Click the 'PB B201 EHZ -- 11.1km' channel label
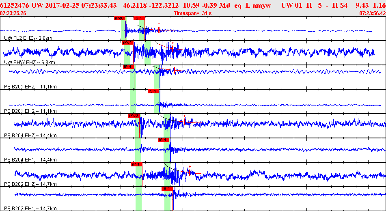Image resolution: width=386 pixels, height=211 pixels. point(30,87)
